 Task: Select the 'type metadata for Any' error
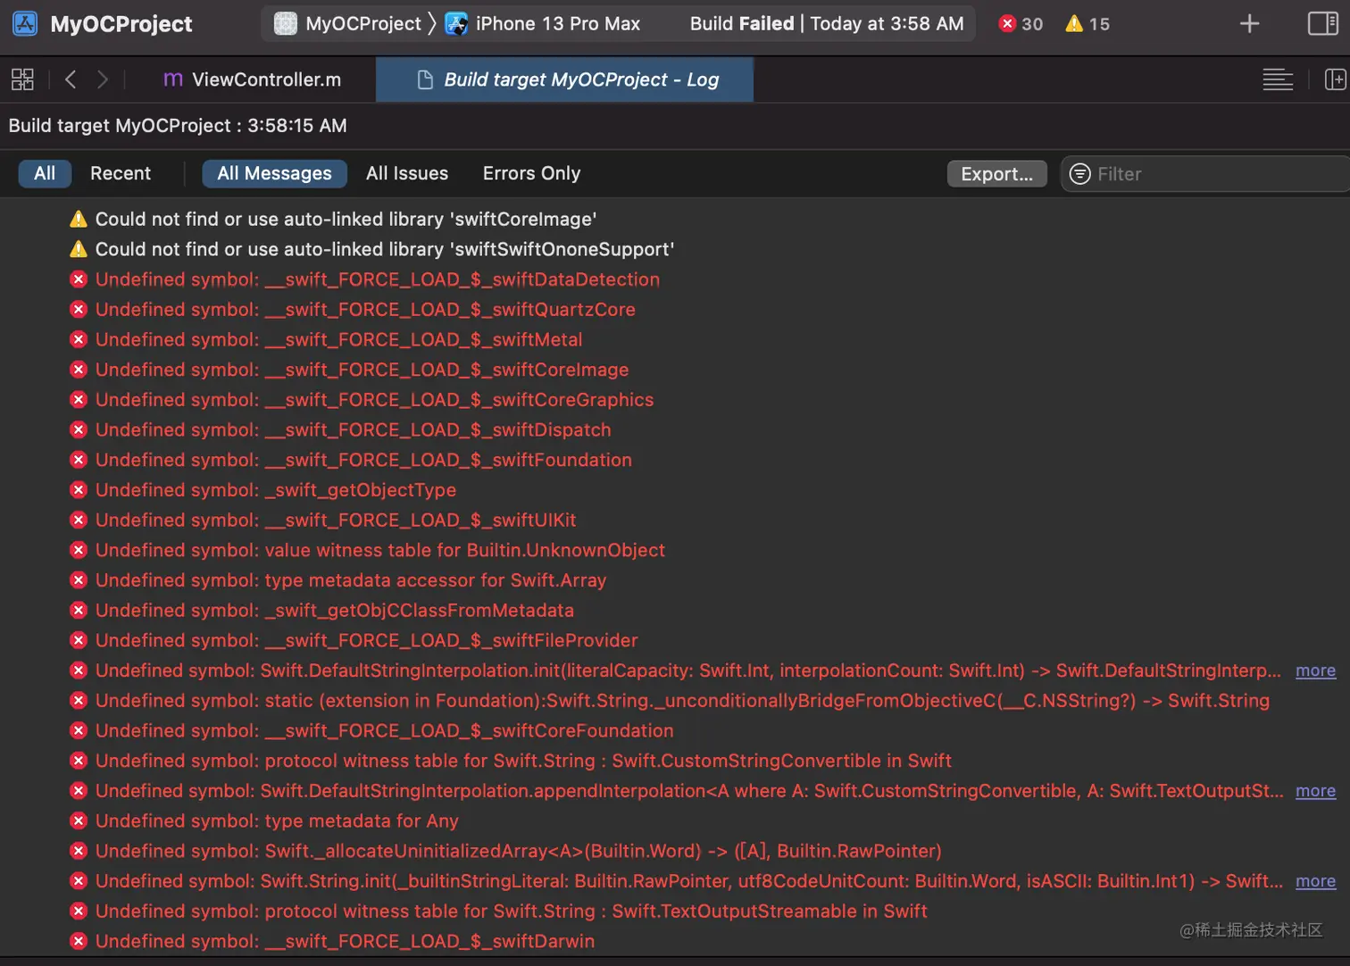277,820
